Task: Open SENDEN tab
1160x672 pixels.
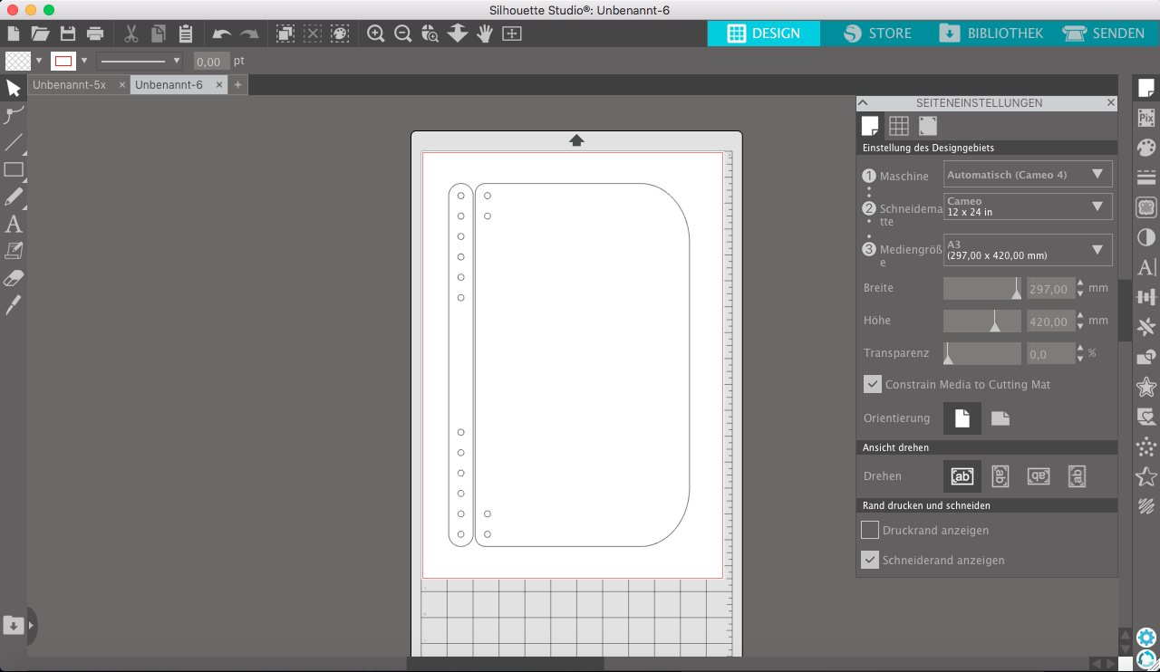Action: (x=1104, y=34)
